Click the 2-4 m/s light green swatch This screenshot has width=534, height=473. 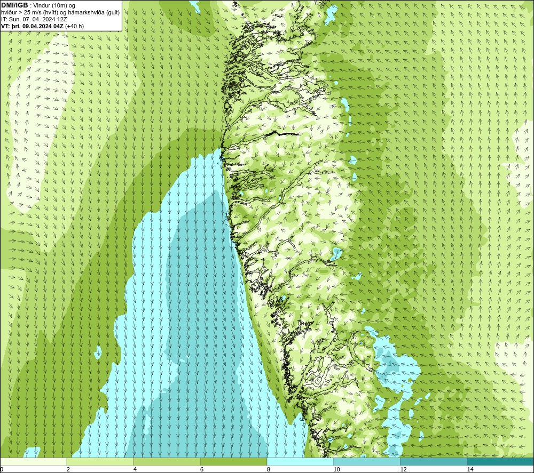click(x=100, y=461)
